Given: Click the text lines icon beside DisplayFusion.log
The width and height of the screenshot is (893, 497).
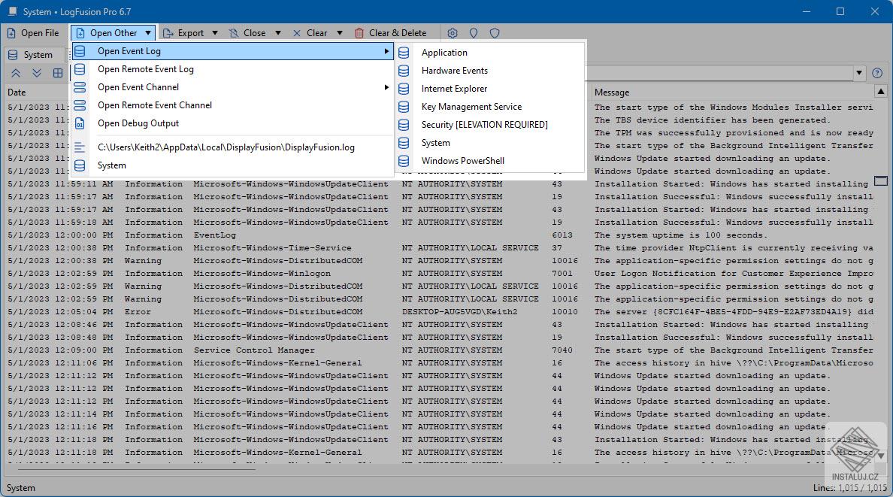Looking at the screenshot, I should 80,147.
